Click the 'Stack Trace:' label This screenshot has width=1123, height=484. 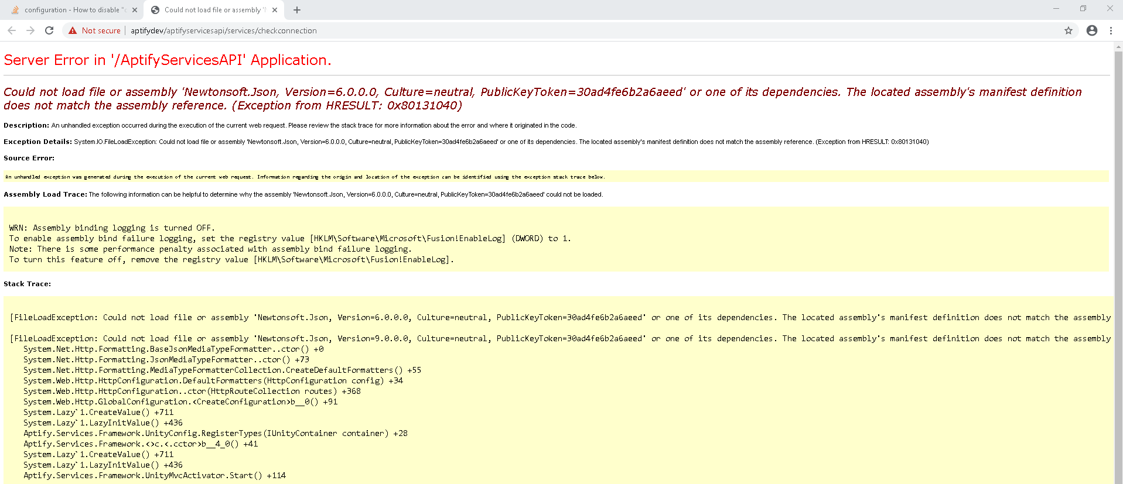click(27, 284)
